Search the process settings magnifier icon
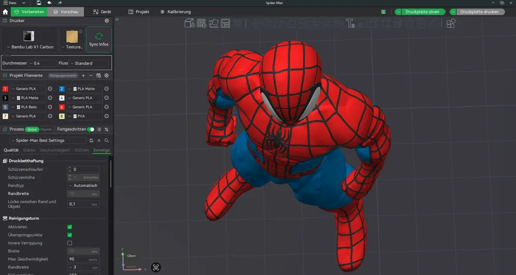Image resolution: width=516 pixels, height=275 pixels. (107, 140)
